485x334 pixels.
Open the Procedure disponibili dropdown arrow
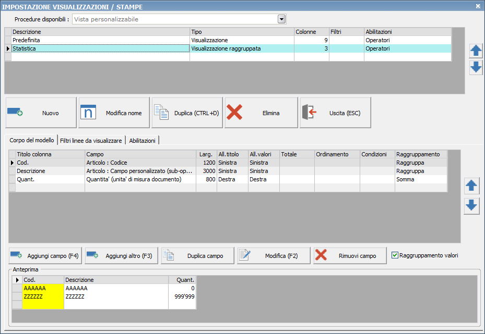(x=281, y=19)
